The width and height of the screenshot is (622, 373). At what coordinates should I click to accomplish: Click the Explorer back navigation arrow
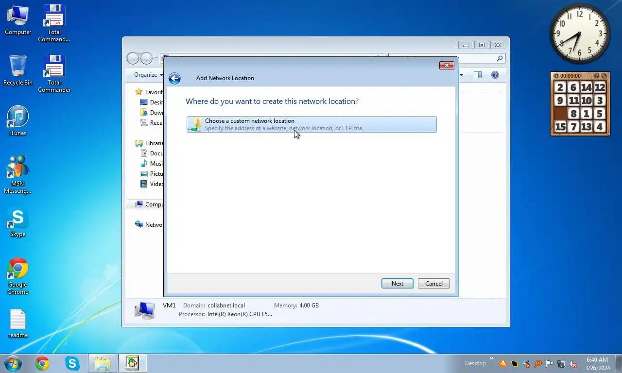[x=133, y=59]
